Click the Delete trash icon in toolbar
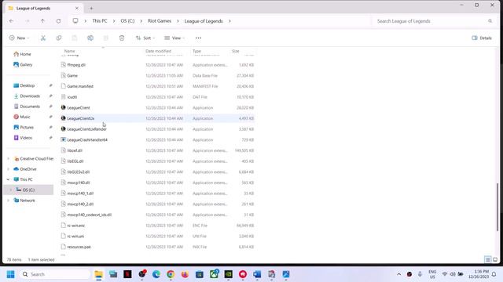Viewport: 503px width, 282px height. 122,38
